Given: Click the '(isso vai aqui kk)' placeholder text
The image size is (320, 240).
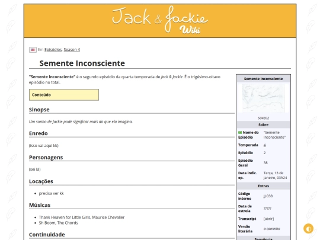Looking at the screenshot, I should click(x=44, y=146).
